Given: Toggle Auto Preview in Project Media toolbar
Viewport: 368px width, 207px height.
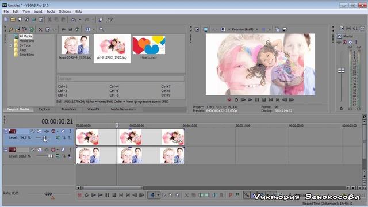Looking at the screenshot, I should (77, 29).
